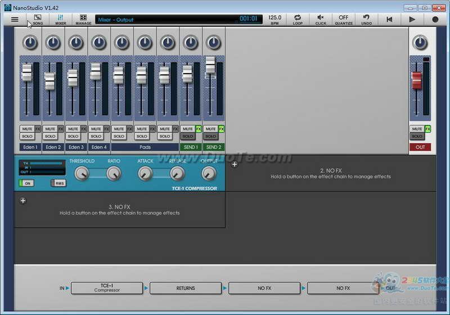The image size is (450, 315).
Task: Click the 125.0 BPM tempo display
Action: [274, 19]
